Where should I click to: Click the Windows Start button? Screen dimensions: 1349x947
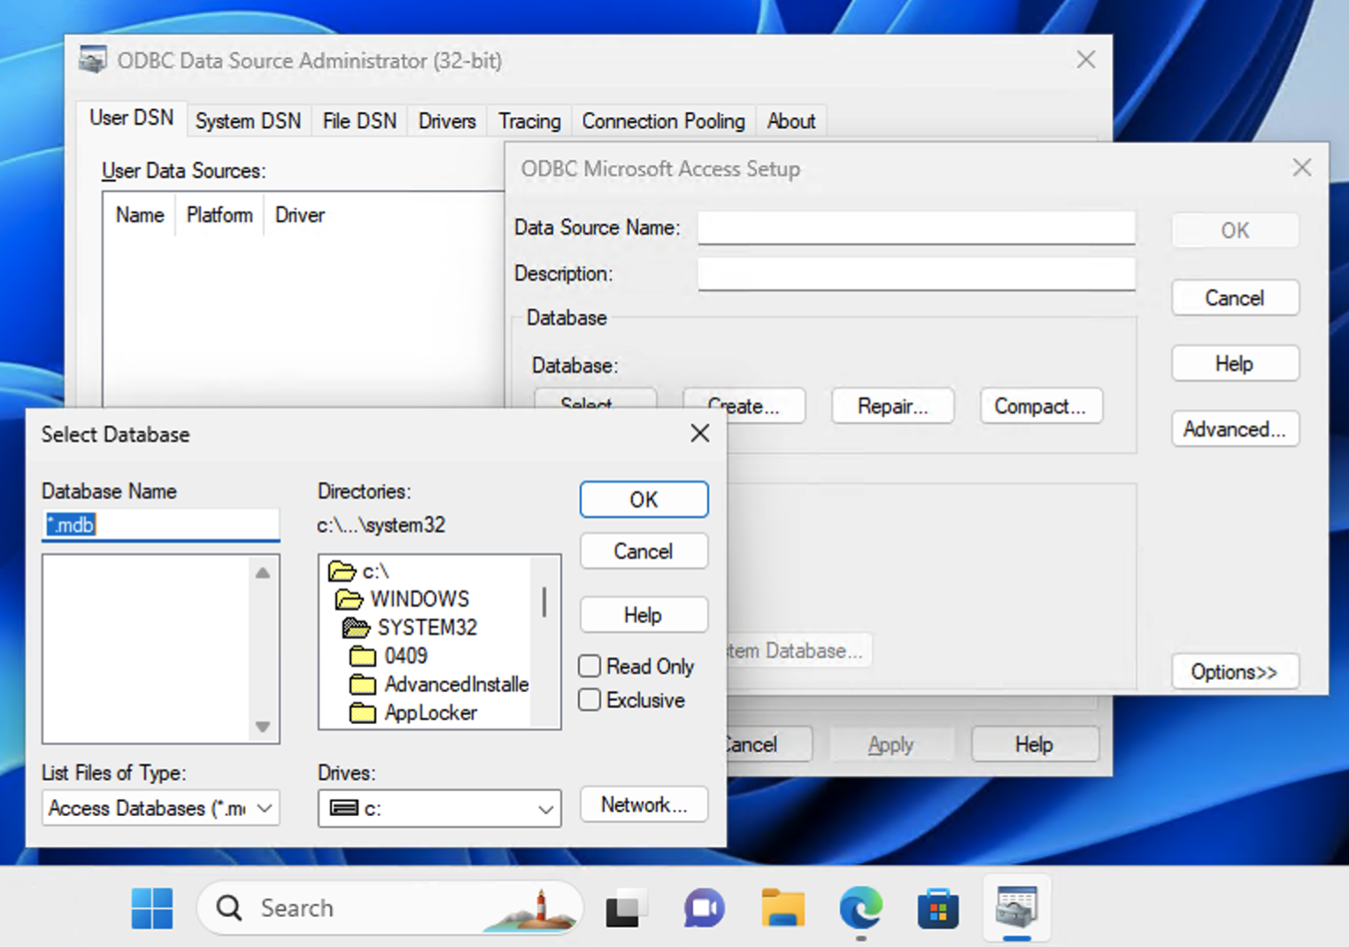(x=152, y=909)
